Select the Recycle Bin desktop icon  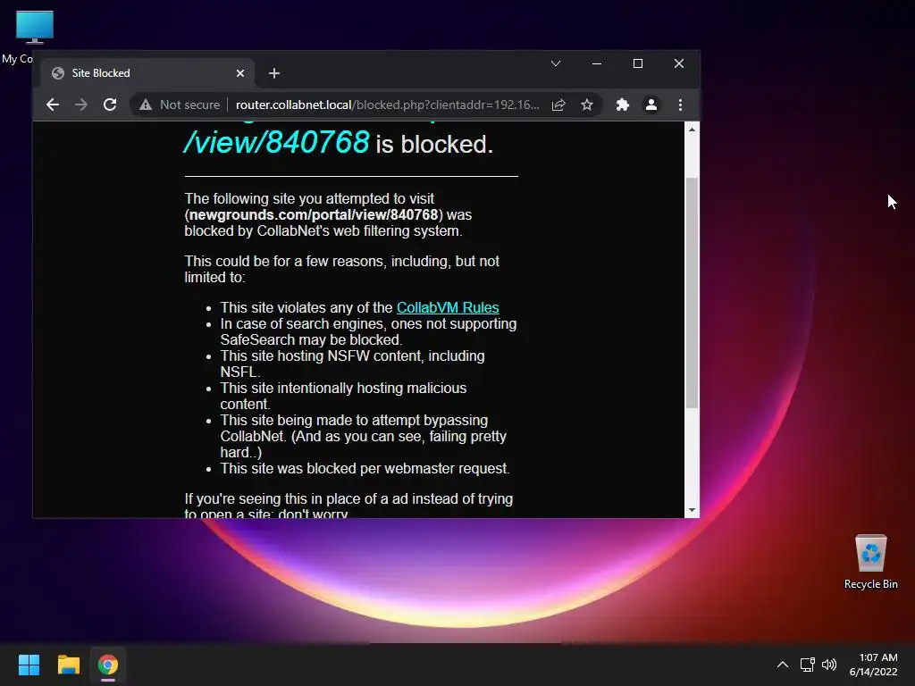[870, 562]
